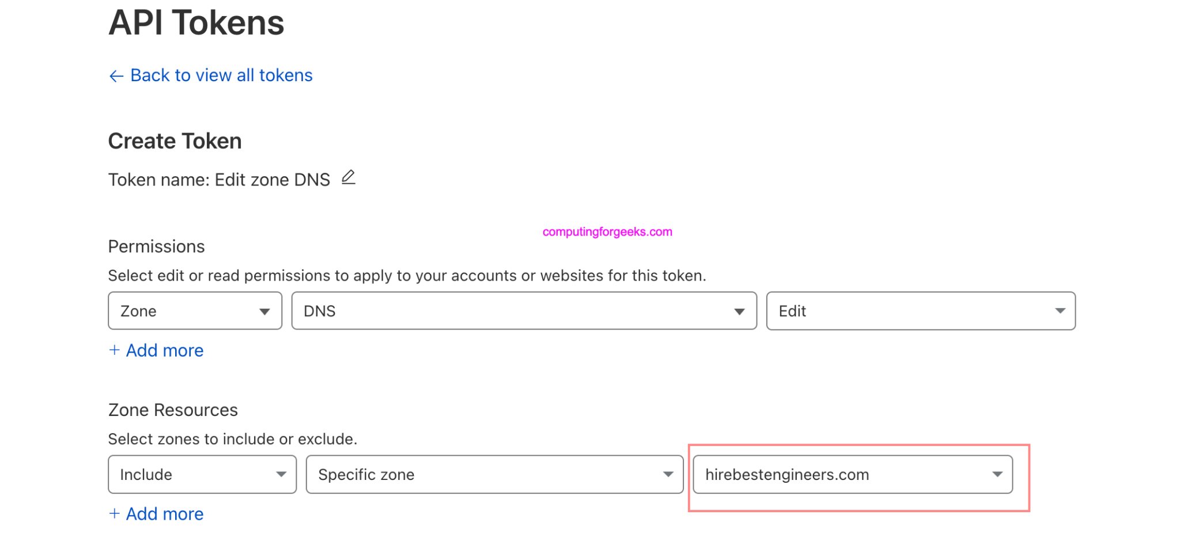Click the API Tokens page heading
Screen dimensions: 1180x545
tap(196, 23)
